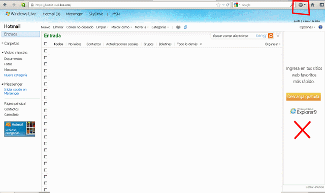Open the Página principal link
Image resolution: width=325 pixels, height=193 pixels.
click(x=15, y=104)
